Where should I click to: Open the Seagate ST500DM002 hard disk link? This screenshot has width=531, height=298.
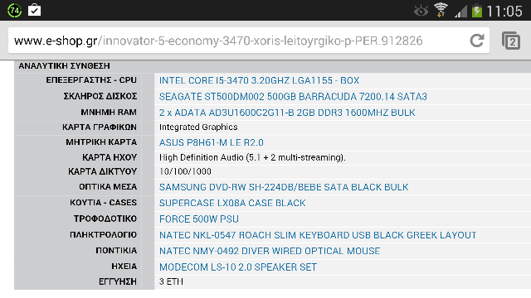293,97
